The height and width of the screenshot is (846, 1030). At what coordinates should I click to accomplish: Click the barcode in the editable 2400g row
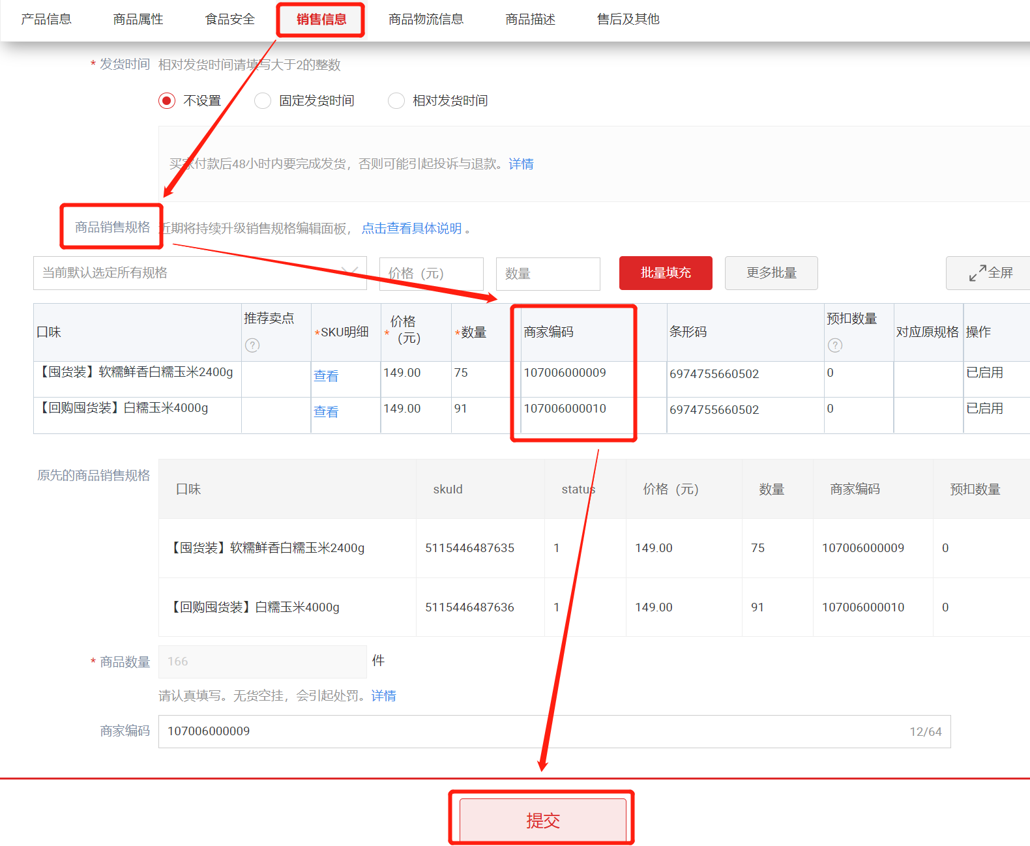click(x=714, y=374)
